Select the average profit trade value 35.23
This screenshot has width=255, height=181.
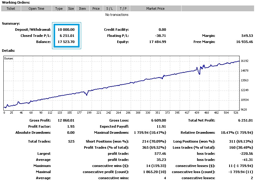coord(161,160)
